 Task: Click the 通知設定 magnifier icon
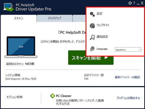(92, 37)
